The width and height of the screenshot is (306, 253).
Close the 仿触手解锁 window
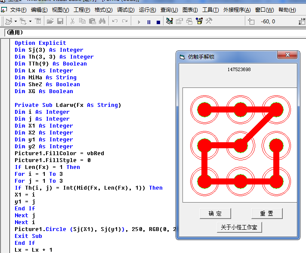(287, 56)
